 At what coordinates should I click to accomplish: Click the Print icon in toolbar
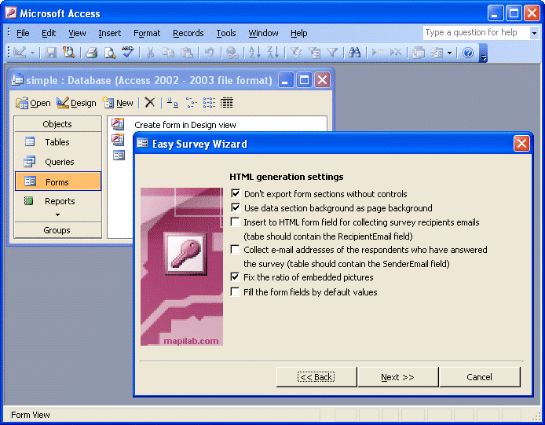pos(91,53)
